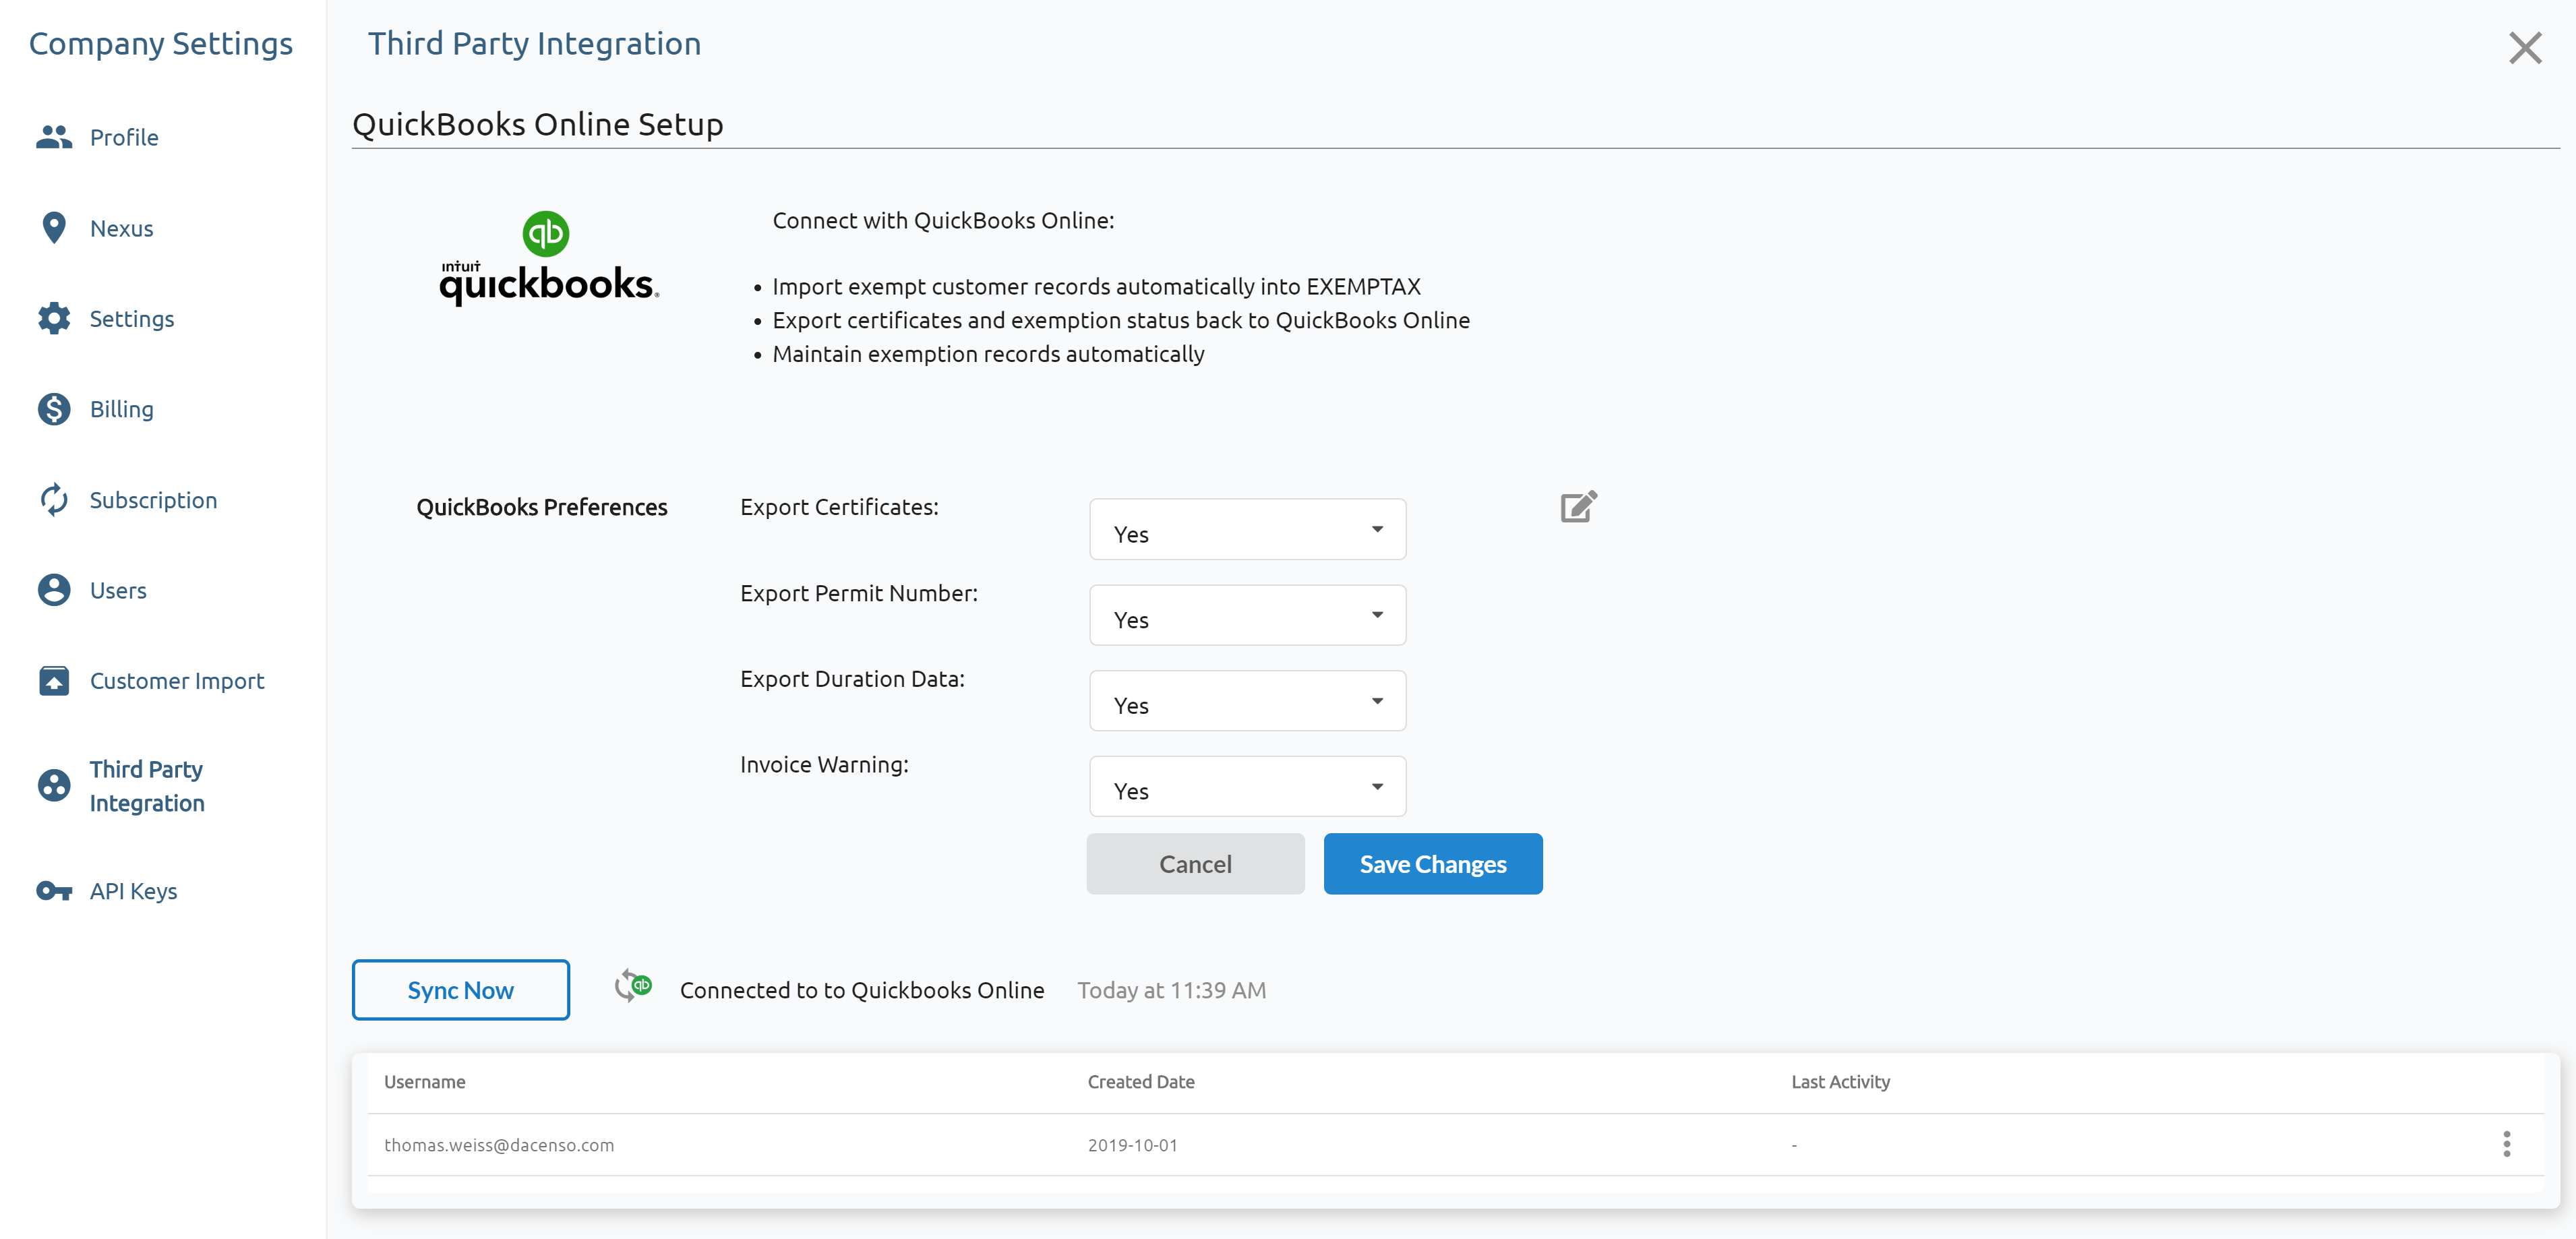Click the Intuit QuickBooks logo
2576x1239 pixels.
point(548,258)
